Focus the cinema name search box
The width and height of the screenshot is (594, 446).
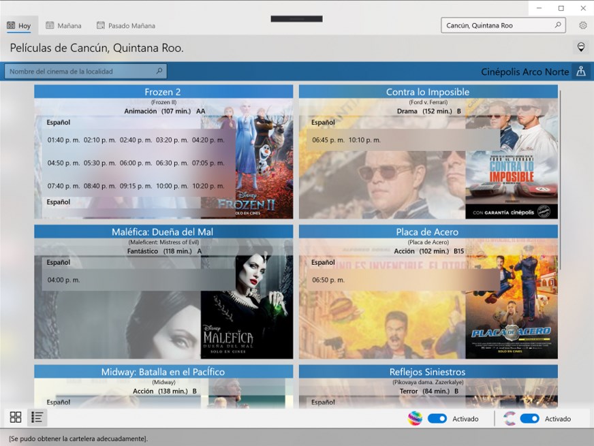86,71
